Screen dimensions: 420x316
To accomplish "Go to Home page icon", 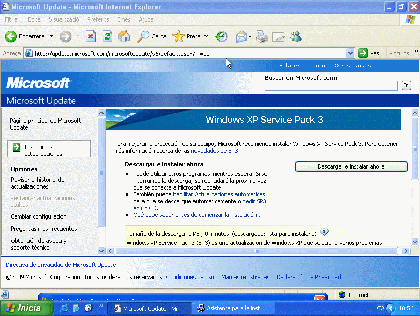I will click(x=124, y=36).
